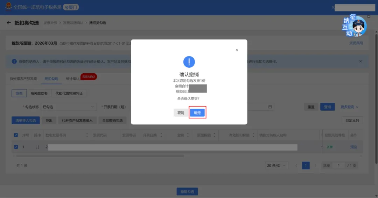Open 自定义列 column settings

(352, 120)
